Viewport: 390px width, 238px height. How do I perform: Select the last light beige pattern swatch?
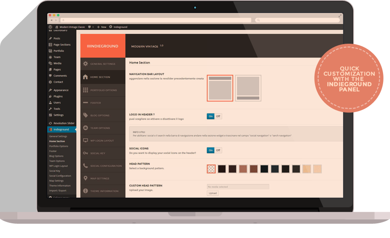[317, 169]
